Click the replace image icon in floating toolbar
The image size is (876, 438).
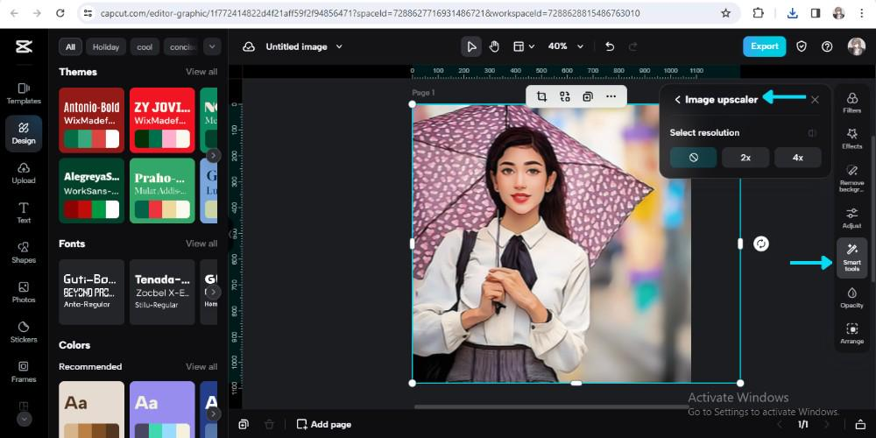565,96
